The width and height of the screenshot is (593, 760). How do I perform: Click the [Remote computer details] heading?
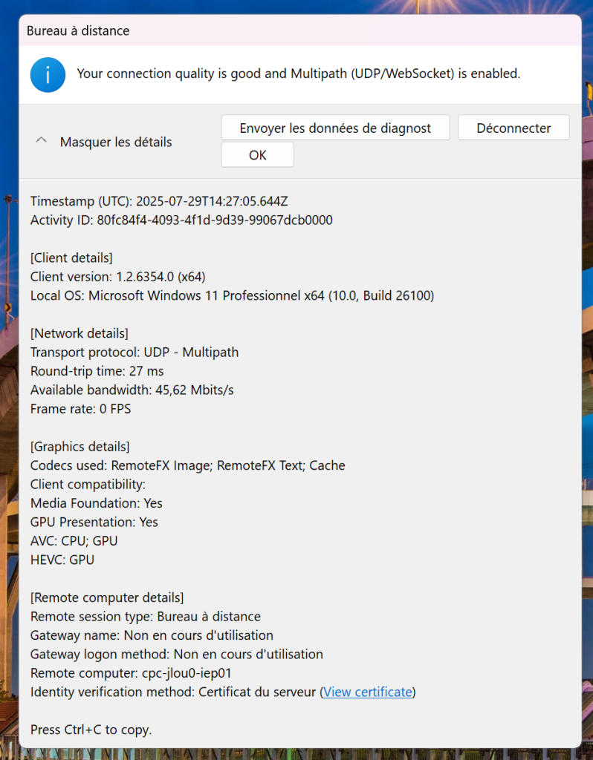pos(107,597)
